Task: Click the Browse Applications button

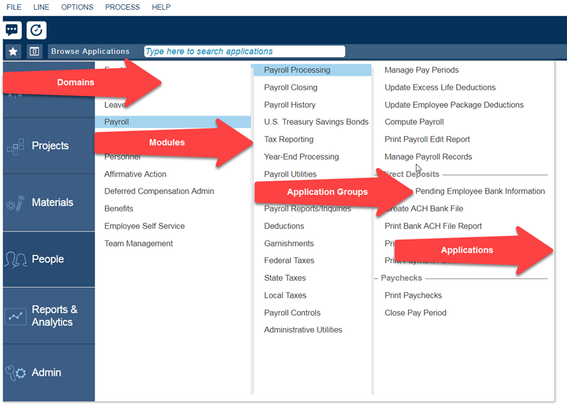Action: pyautogui.click(x=90, y=52)
